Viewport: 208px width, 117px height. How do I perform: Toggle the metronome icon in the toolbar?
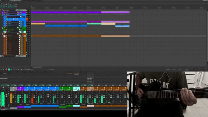pyautogui.click(x=16, y=4)
